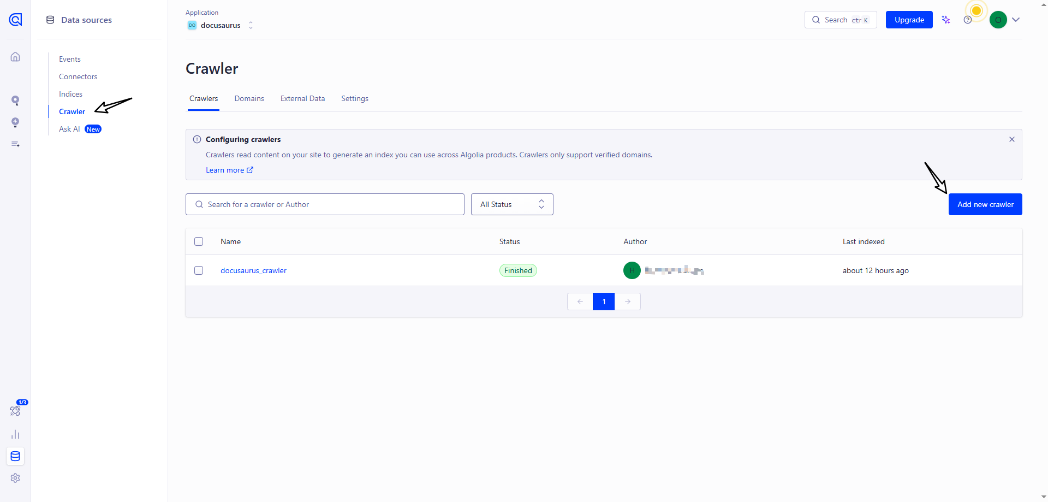This screenshot has height=502, width=1048.
Task: Open Connectors in the sidebar
Action: (78, 76)
